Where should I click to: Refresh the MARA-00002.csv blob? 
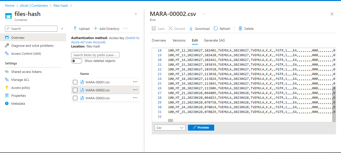222,29
